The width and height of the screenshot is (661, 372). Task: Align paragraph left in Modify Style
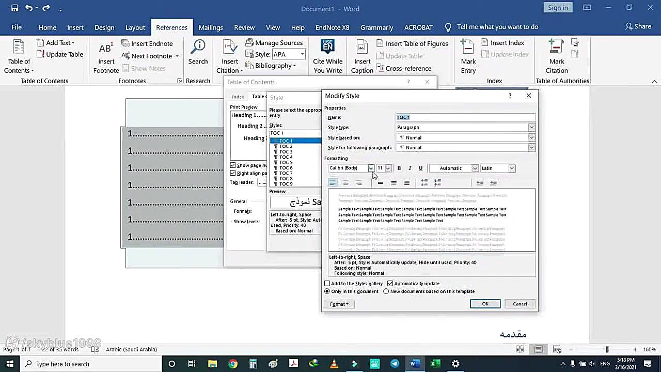333,182
